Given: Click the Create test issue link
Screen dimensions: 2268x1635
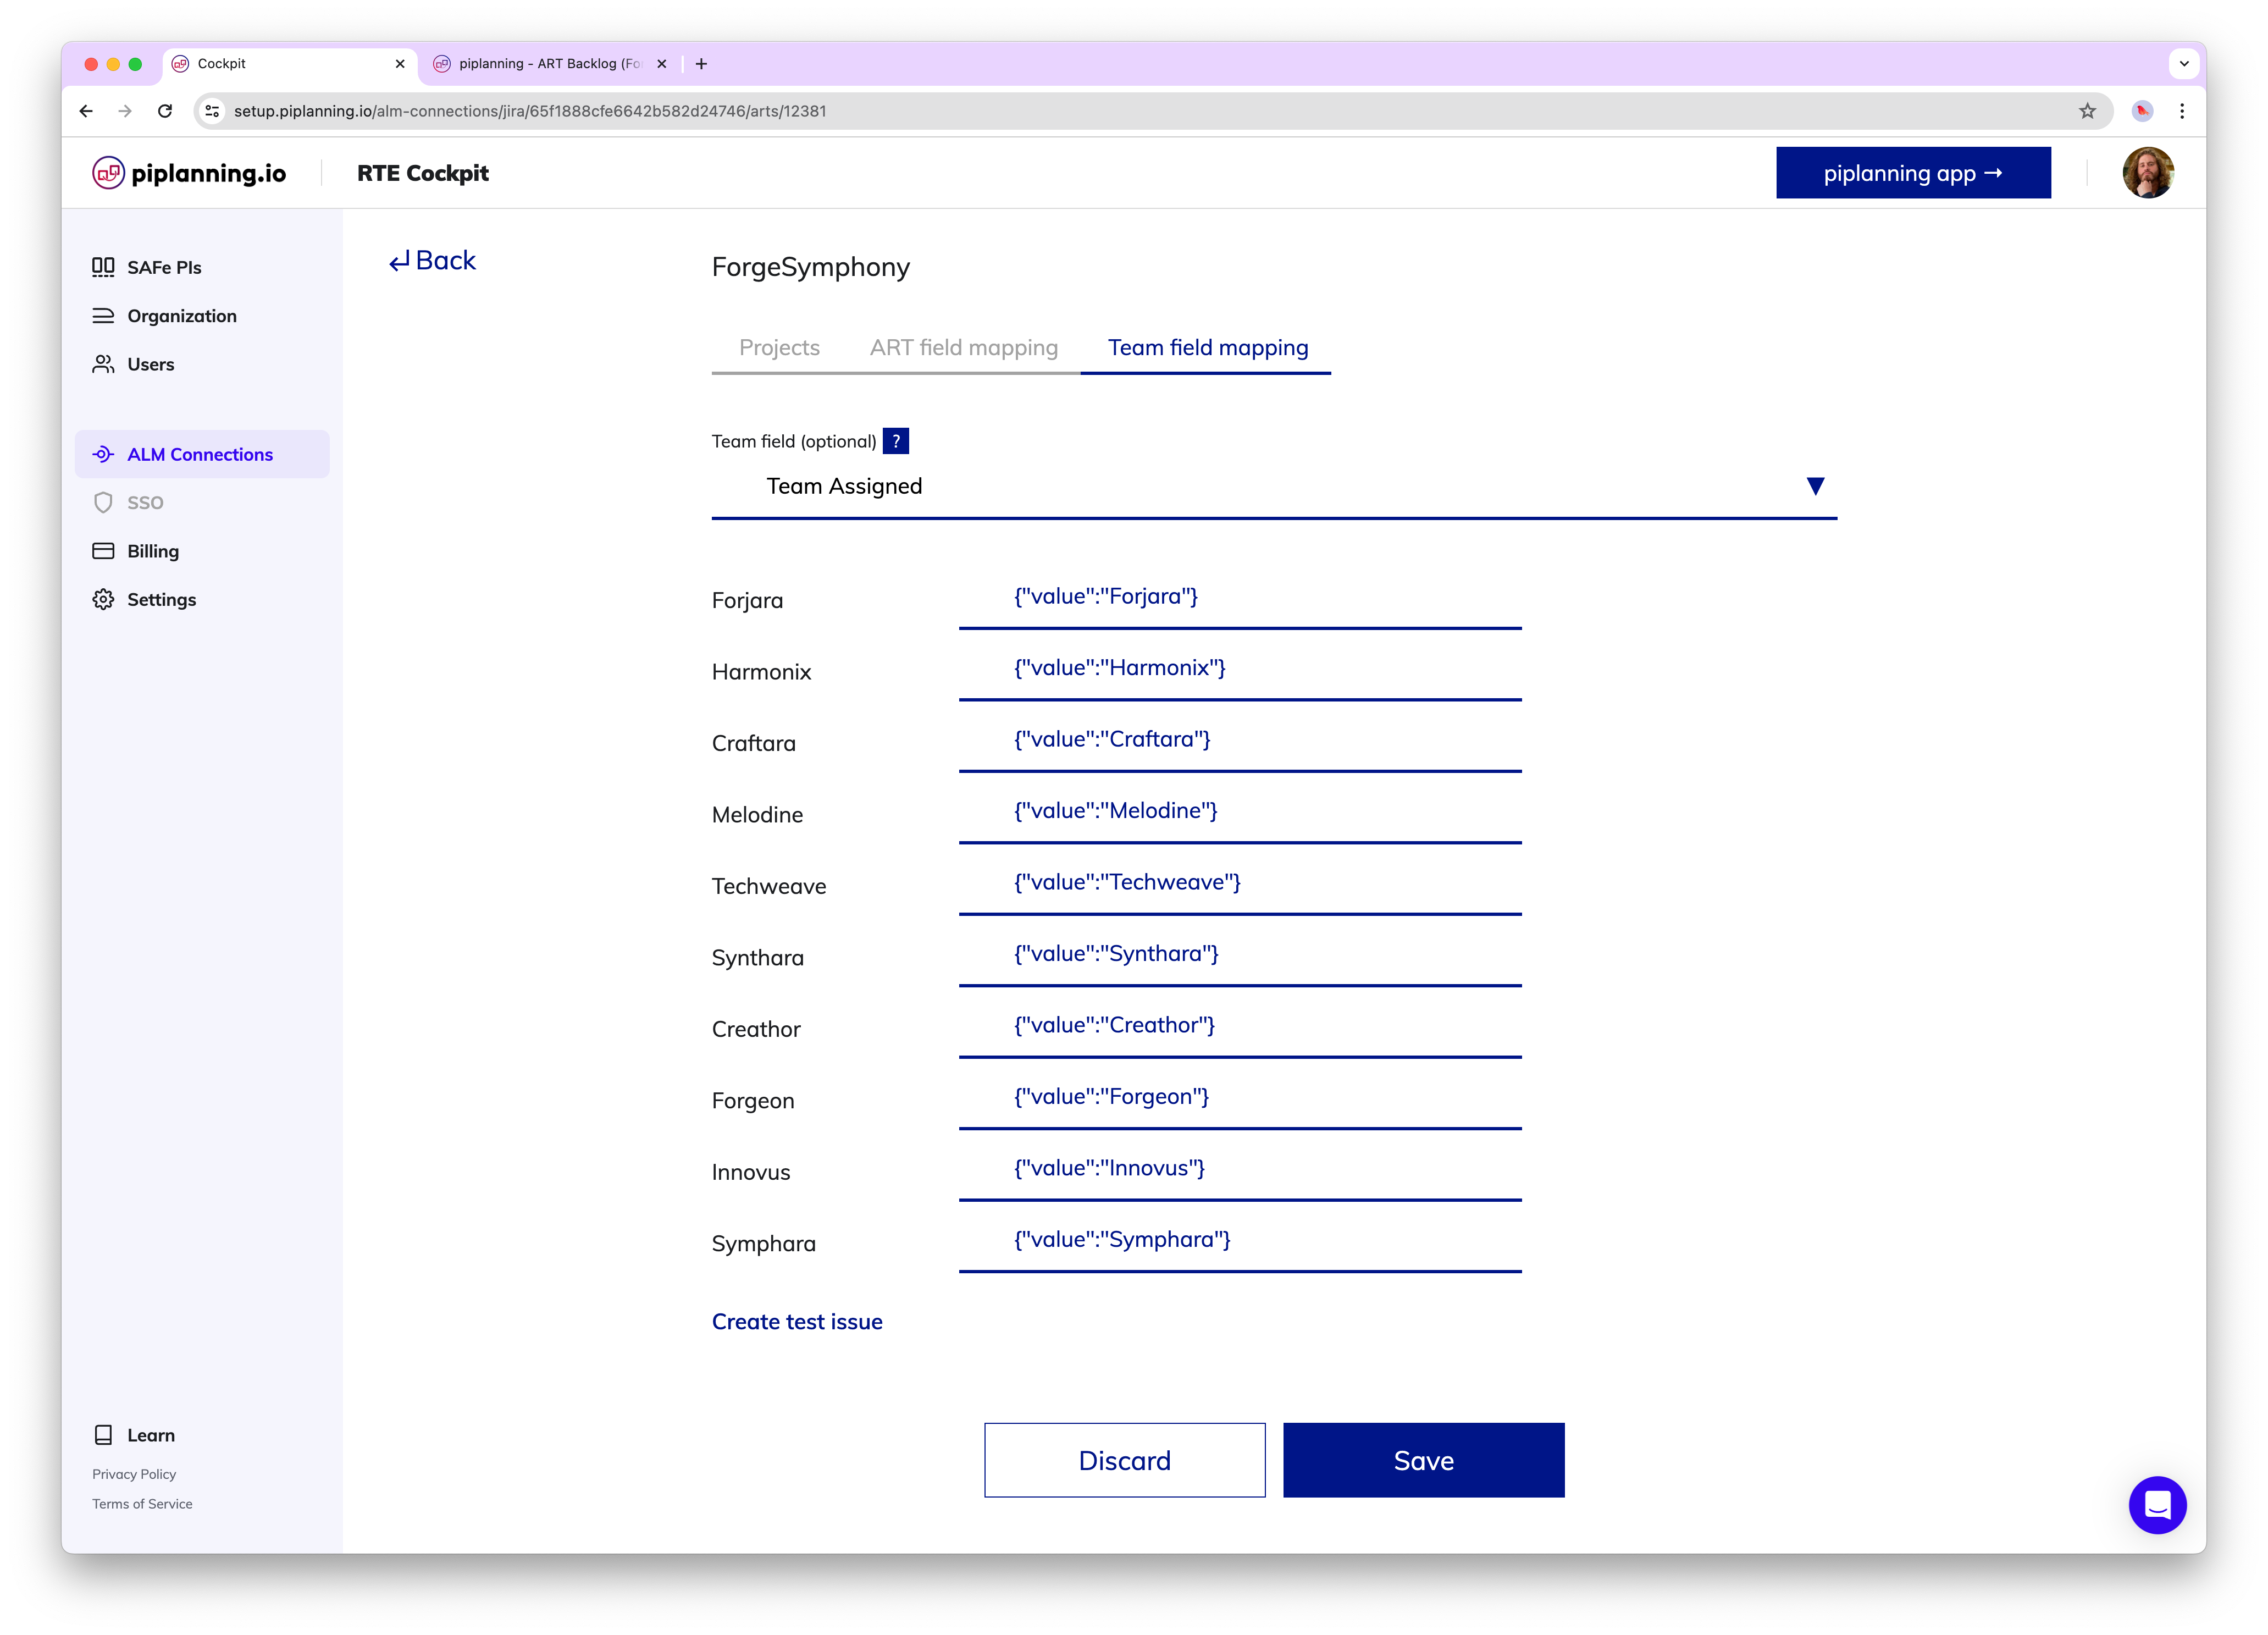Looking at the screenshot, I should (x=797, y=1322).
